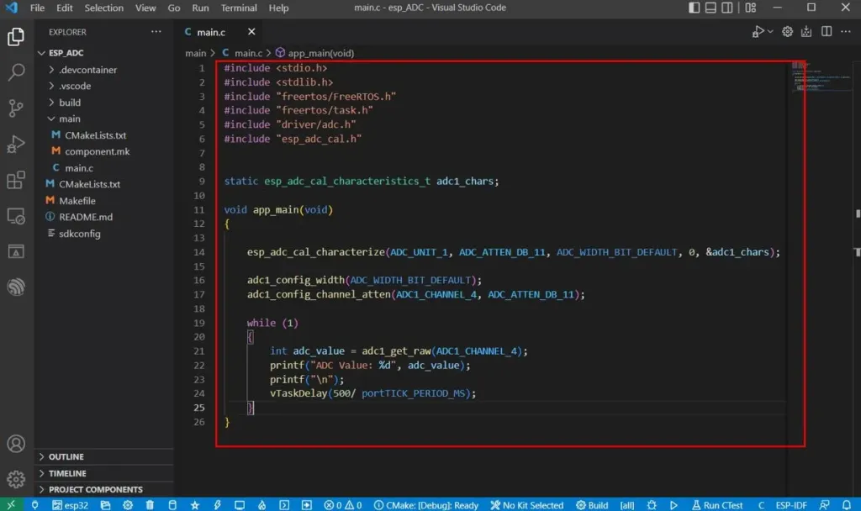The image size is (861, 511).
Task: Select serial port plug icon in status bar
Action: (34, 505)
